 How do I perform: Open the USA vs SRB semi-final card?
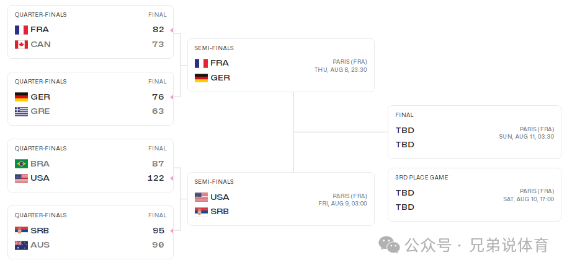pos(281,199)
